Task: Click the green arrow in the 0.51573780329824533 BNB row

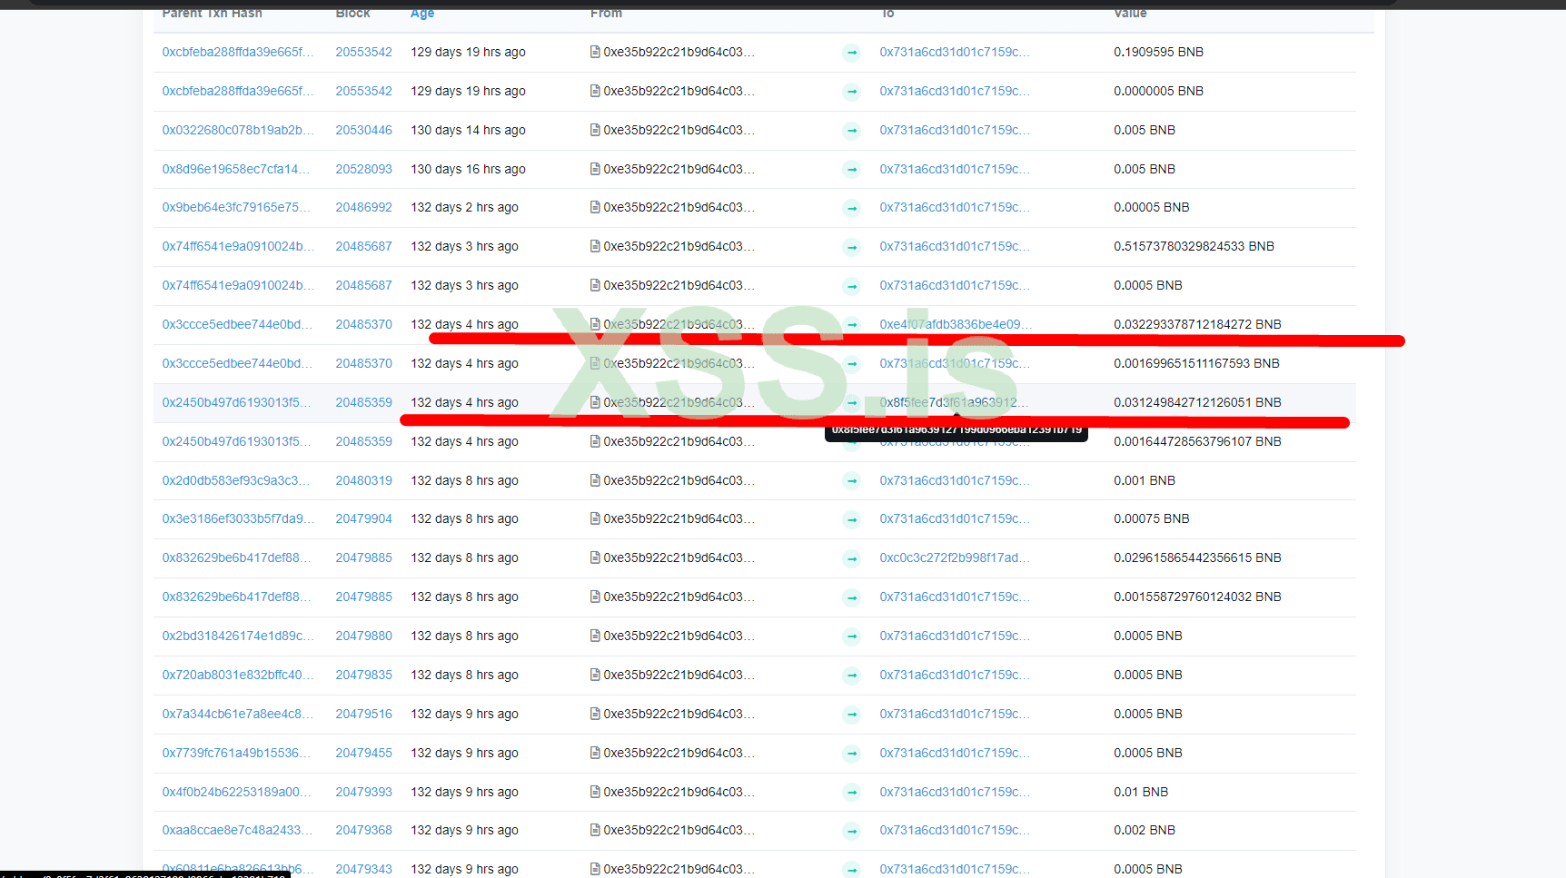Action: coord(852,247)
